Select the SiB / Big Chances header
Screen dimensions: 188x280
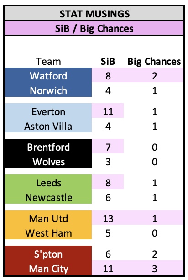[x=94, y=28]
